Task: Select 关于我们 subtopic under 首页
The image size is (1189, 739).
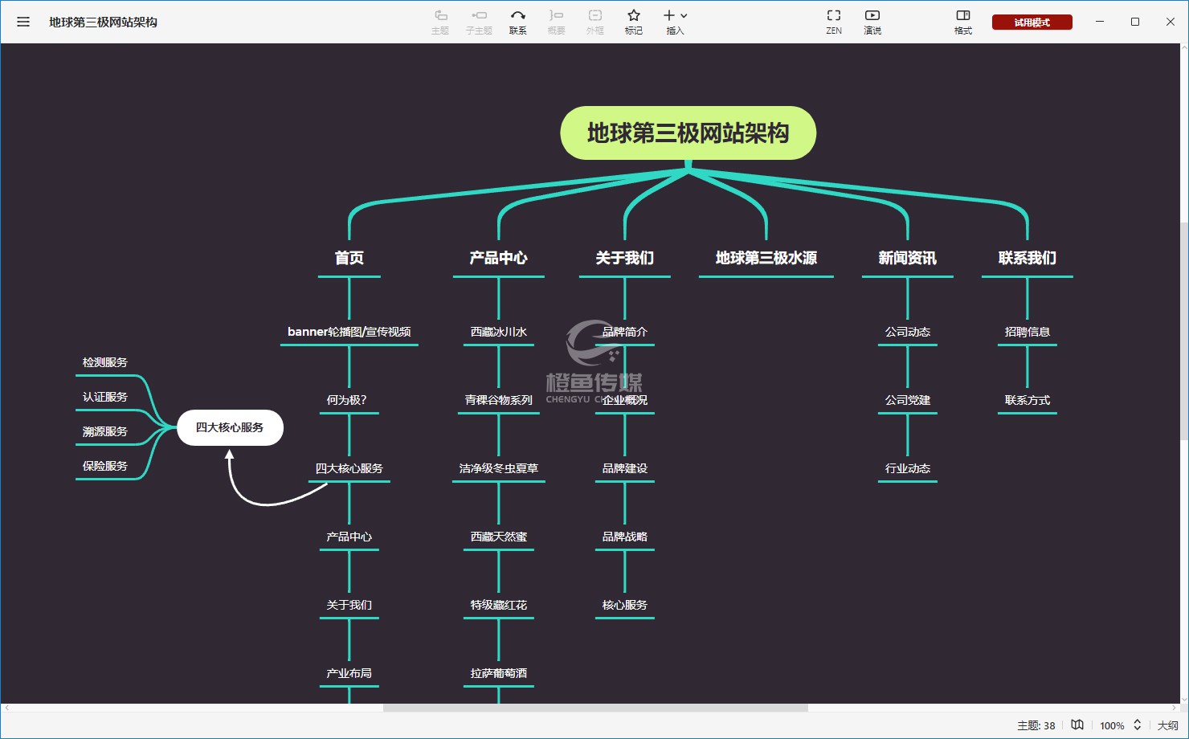Action: click(x=349, y=605)
